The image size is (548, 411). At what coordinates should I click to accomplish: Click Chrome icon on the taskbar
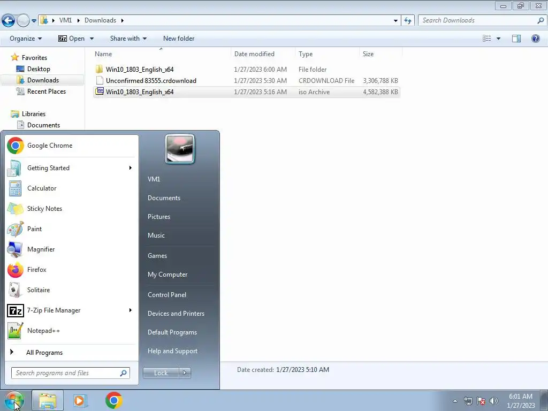[x=113, y=400]
